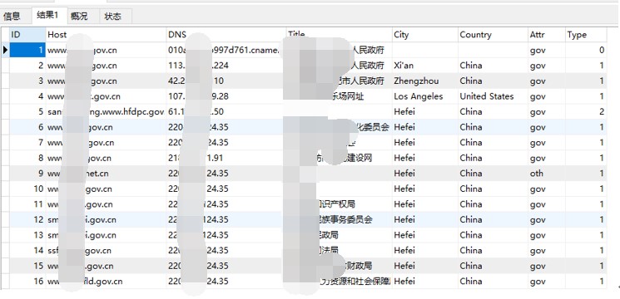Click the Hefei cell in row 16

425,282
